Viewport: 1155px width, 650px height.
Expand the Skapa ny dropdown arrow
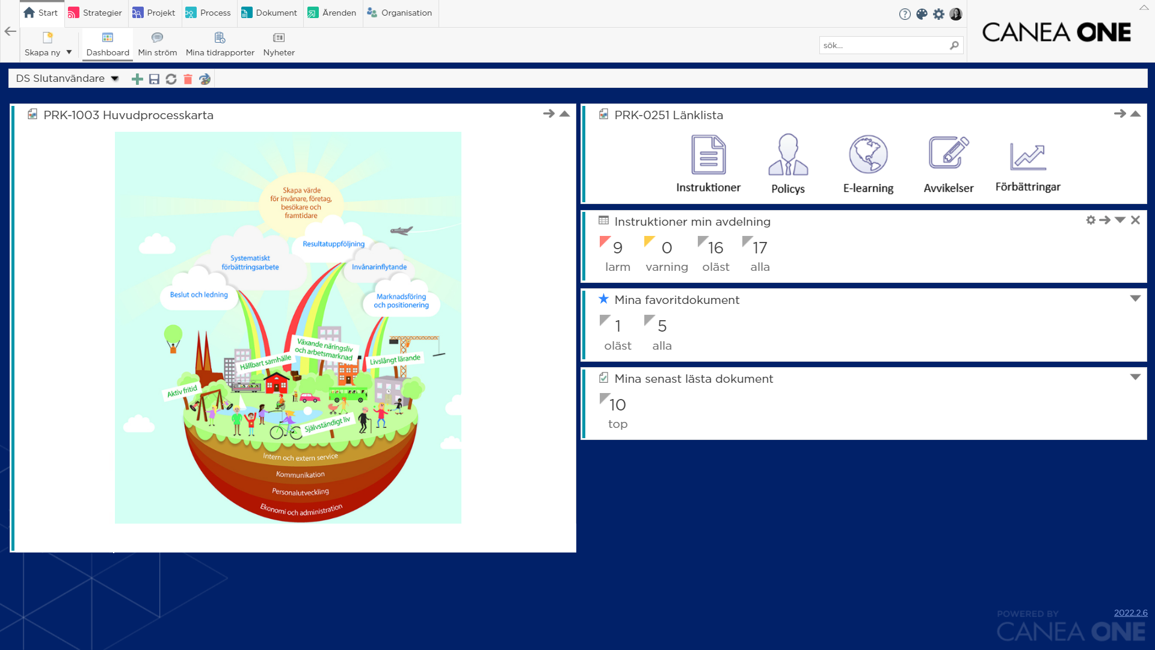[69, 52]
